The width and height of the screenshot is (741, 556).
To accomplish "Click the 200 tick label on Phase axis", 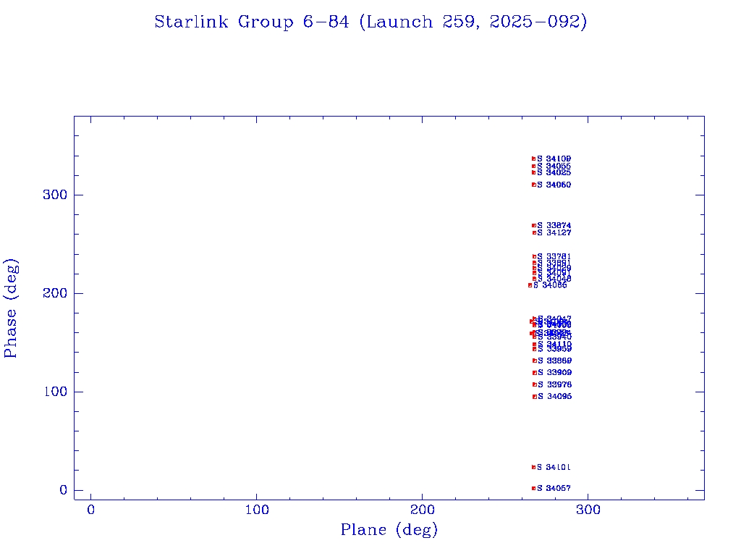I will 55,293.
